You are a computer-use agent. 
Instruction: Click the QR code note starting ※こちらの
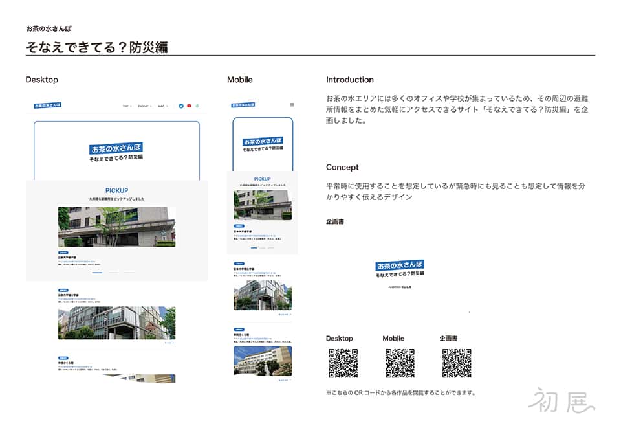tap(401, 392)
